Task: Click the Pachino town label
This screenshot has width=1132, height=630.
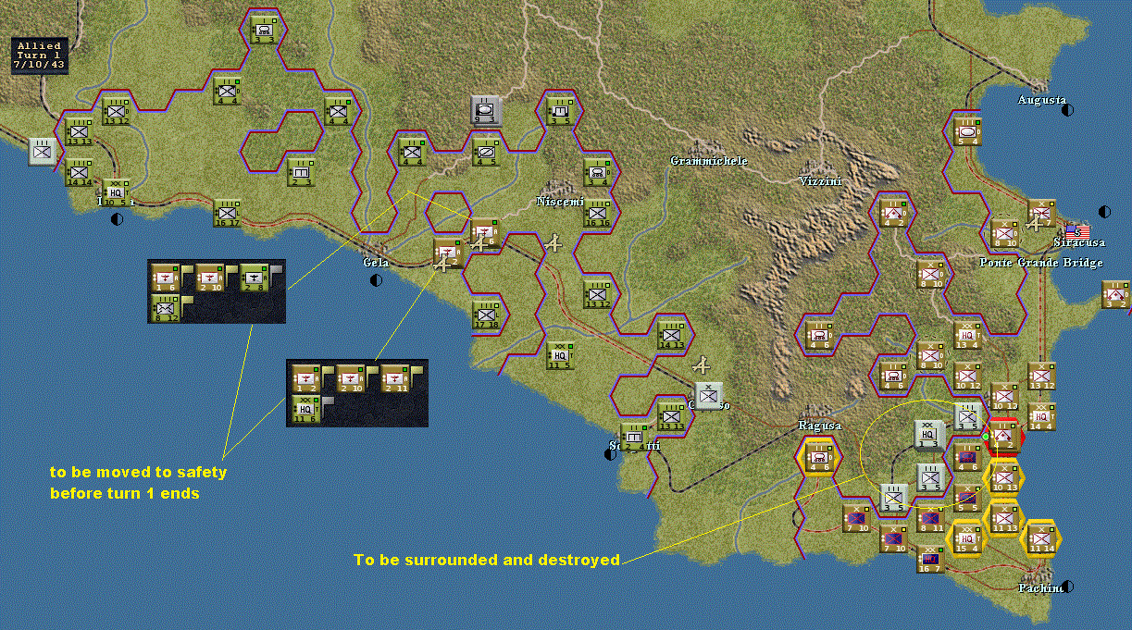Action: [x=1040, y=587]
